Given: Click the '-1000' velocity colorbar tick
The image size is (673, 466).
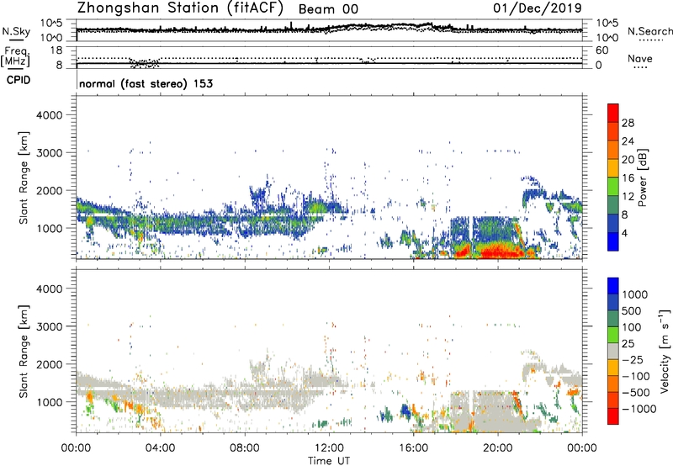Looking at the screenshot, I should 639,409.
